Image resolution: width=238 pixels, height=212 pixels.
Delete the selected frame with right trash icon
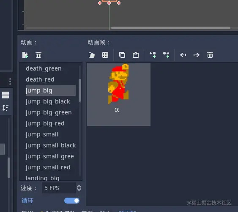[x=210, y=55]
